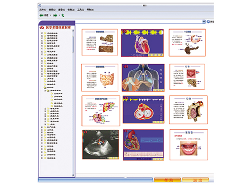
Task: Open the smiling mouth teeth thumbnail
Action: point(188,145)
